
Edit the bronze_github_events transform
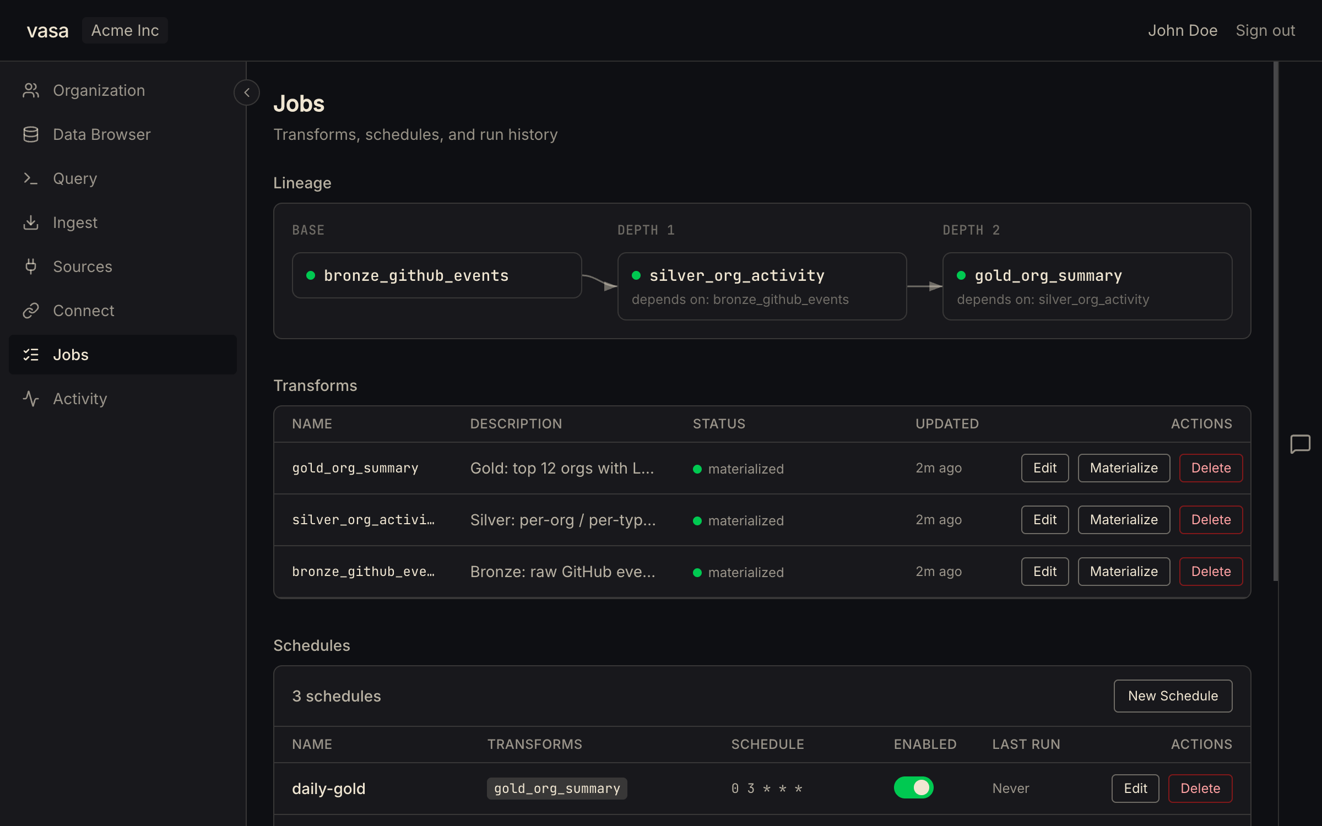(1045, 572)
